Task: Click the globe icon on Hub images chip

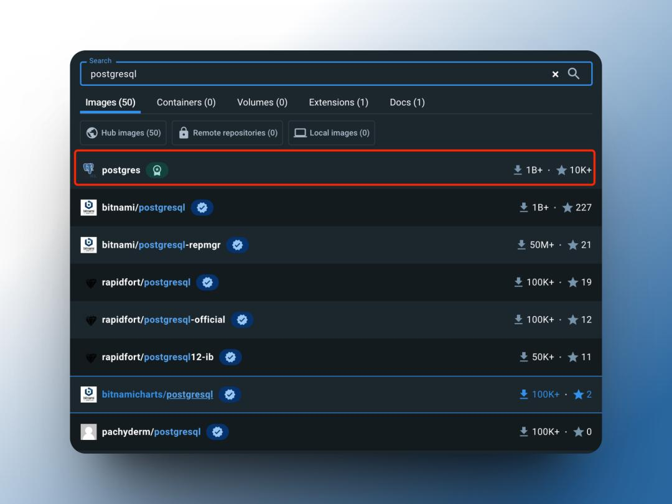Action: (91, 132)
